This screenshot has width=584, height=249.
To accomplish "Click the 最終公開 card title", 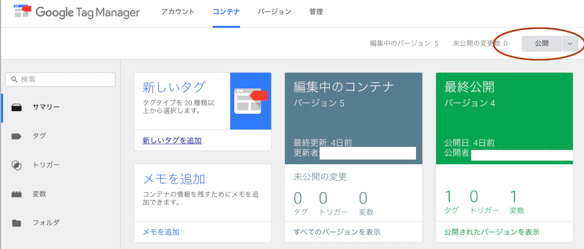I will coord(469,87).
